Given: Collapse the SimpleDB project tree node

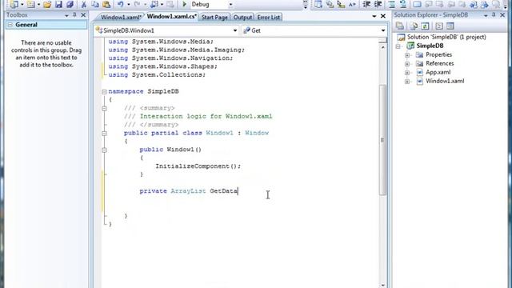Looking at the screenshot, I should click(398, 46).
